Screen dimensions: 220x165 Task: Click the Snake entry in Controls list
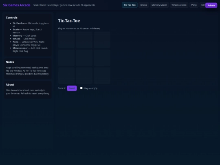(x=27, y=31)
